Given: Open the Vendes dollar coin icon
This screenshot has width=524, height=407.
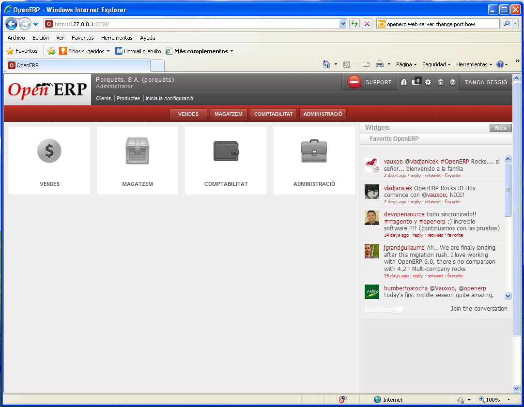Looking at the screenshot, I should [49, 151].
